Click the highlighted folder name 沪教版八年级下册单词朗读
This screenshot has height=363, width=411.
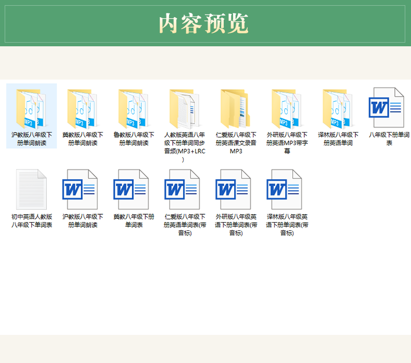32,139
